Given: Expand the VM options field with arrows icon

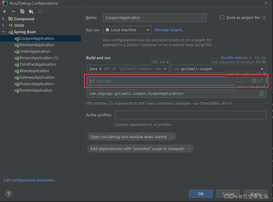Looking at the screenshot, I should [261, 81].
